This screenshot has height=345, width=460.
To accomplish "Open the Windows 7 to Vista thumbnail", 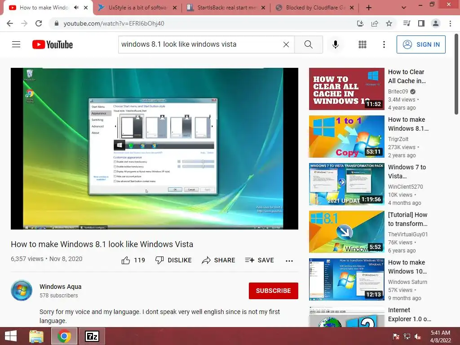I will point(346,184).
